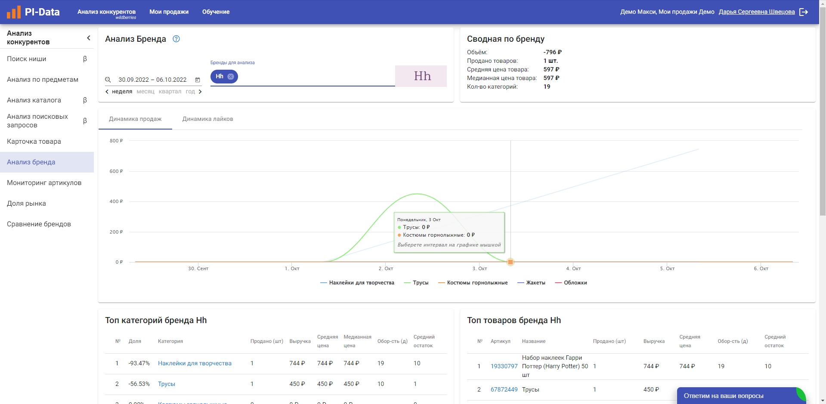The width and height of the screenshot is (826, 404).
Task: Open Обучение top menu
Action: click(216, 12)
